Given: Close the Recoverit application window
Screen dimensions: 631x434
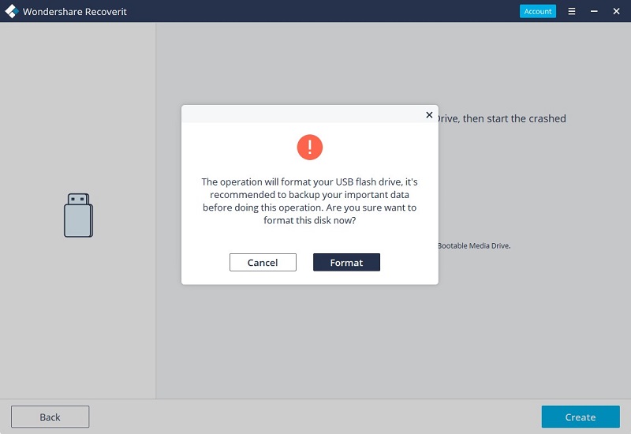Looking at the screenshot, I should [616, 11].
